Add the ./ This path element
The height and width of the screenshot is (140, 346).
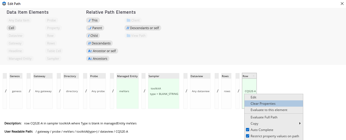click(x=93, y=20)
